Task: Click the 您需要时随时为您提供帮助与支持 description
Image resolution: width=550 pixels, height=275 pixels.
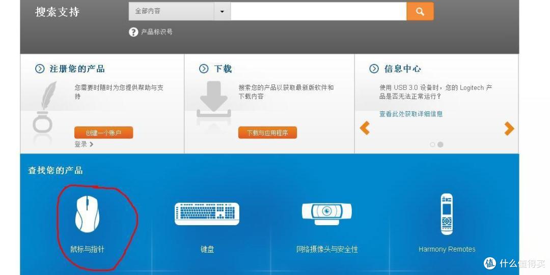Action: (x=119, y=92)
